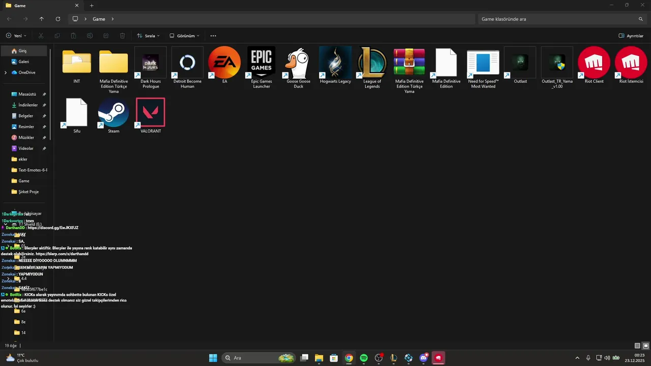The height and width of the screenshot is (366, 651).
Task: Select the Steam shortcut icon
Action: point(113,115)
